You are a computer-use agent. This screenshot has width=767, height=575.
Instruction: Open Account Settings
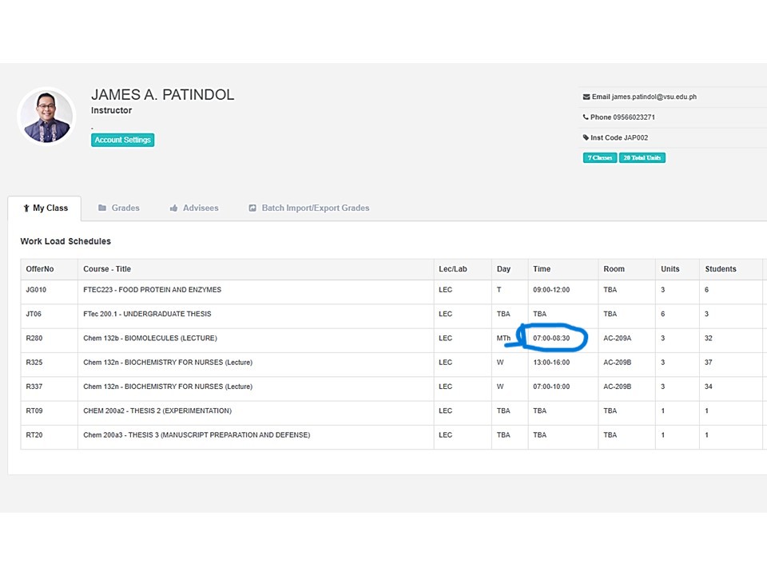(x=122, y=140)
